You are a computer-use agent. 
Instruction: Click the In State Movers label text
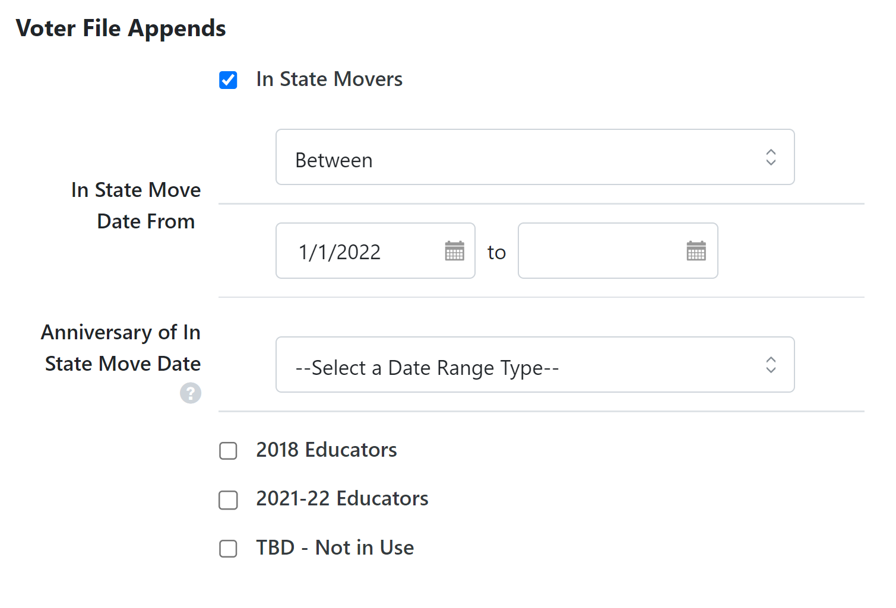click(329, 79)
